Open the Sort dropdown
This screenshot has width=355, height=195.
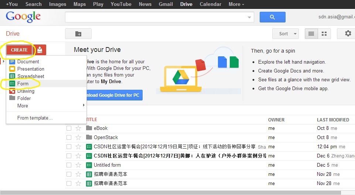[x=286, y=34]
